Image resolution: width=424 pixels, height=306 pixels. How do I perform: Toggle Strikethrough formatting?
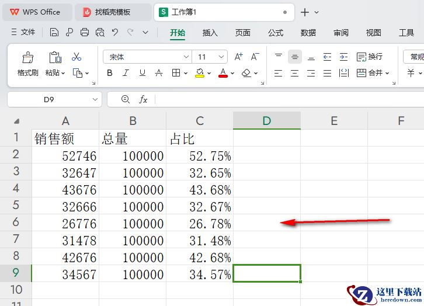coord(159,73)
